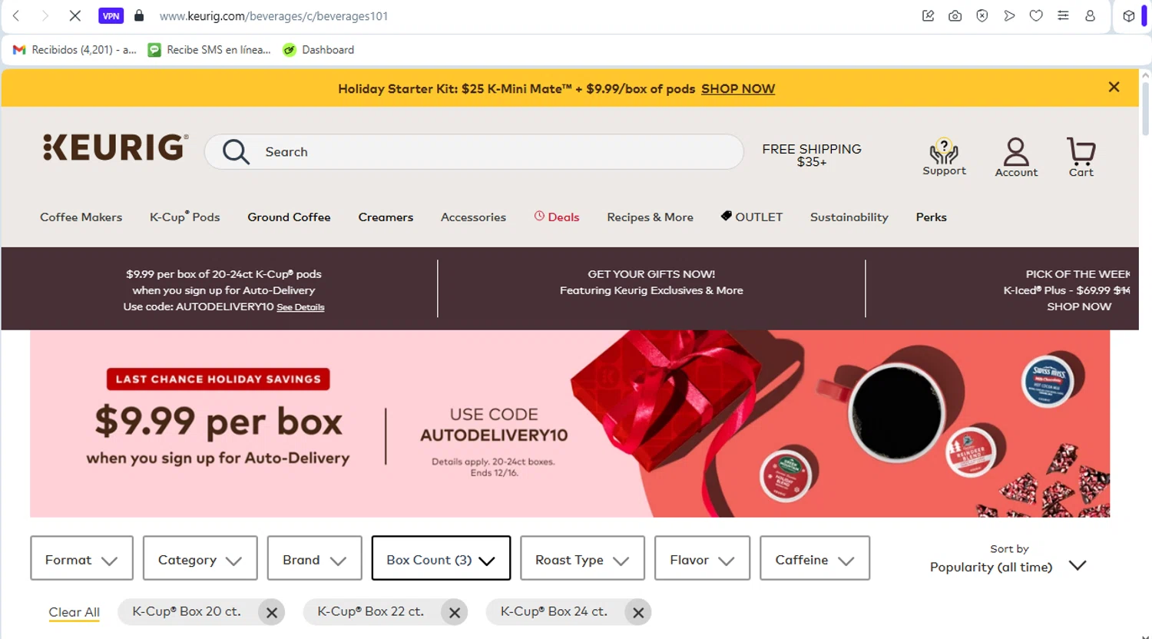
Task: Open the browser profile account icon
Action: (x=1090, y=15)
